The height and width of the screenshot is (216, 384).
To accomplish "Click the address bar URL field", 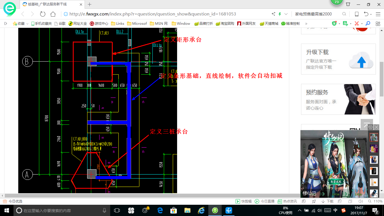I will [166, 14].
